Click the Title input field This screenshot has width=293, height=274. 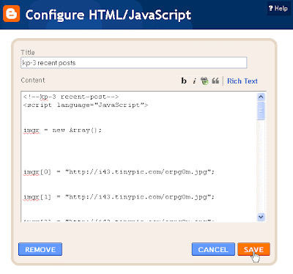pyautogui.click(x=134, y=63)
